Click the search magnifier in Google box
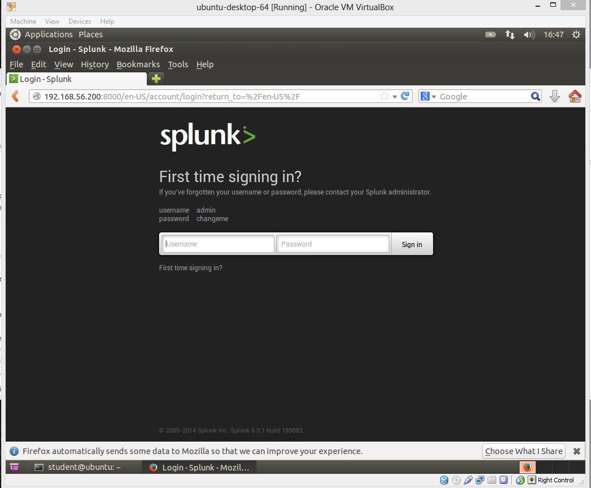 pos(535,96)
